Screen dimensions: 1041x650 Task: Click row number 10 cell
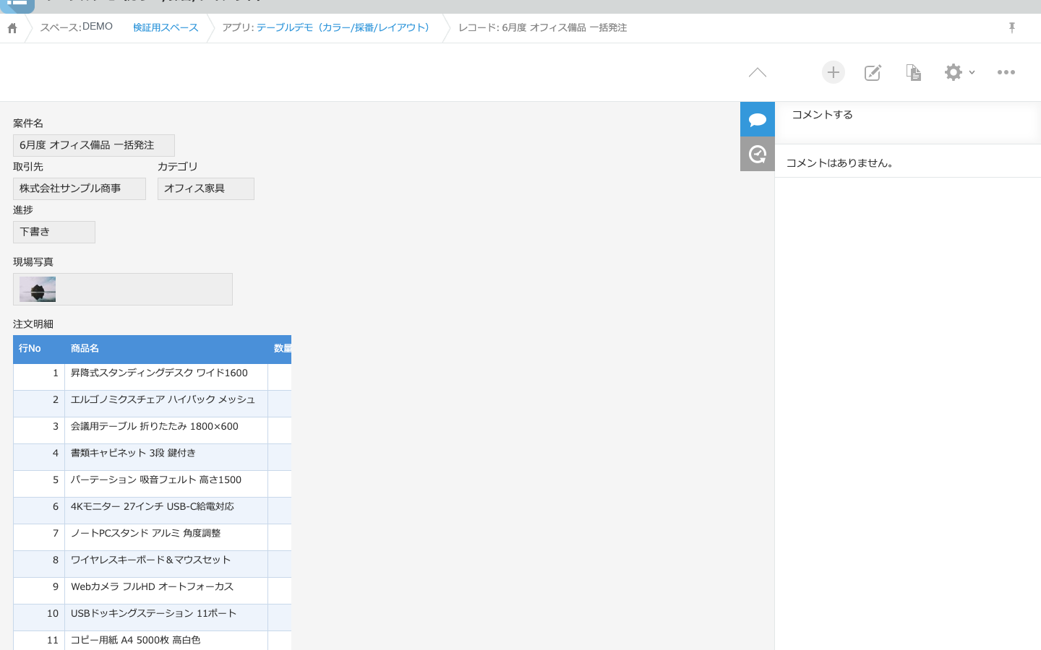coord(39,617)
